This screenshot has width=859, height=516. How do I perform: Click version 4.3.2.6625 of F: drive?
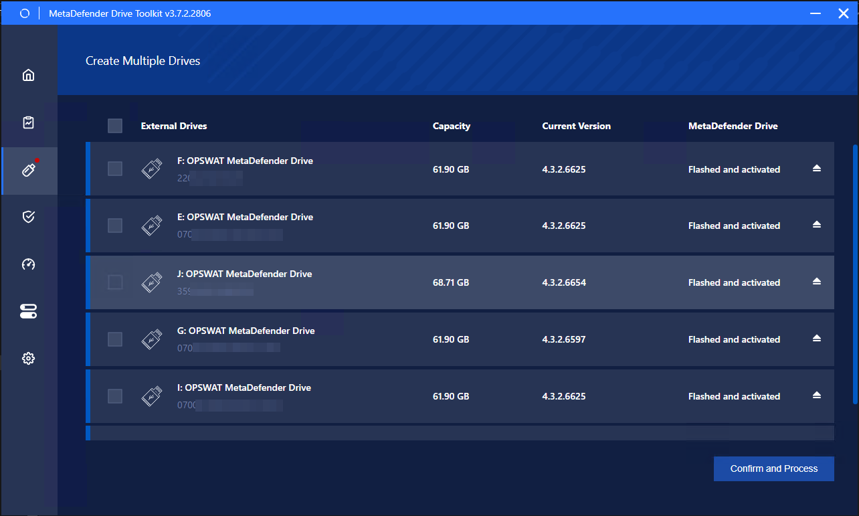point(564,169)
